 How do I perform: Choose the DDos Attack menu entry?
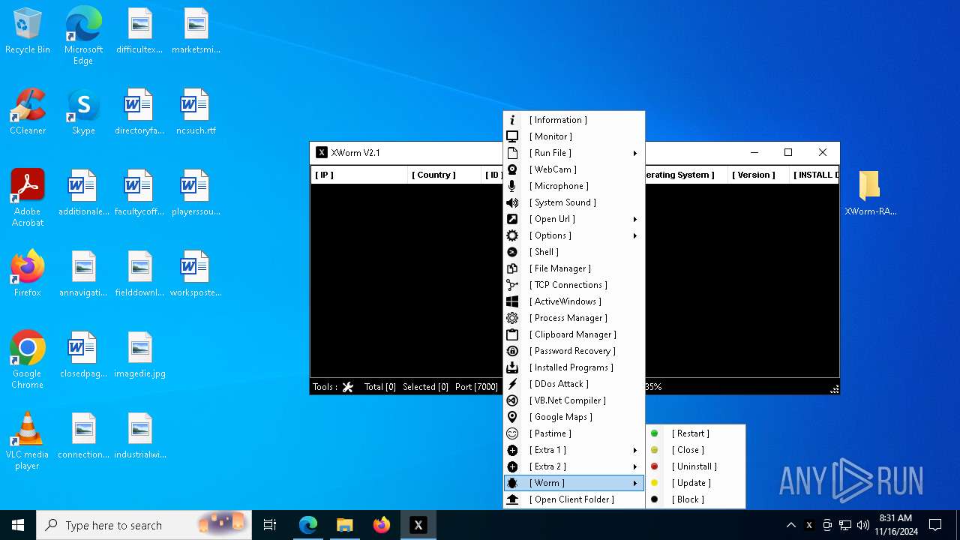pyautogui.click(x=574, y=384)
